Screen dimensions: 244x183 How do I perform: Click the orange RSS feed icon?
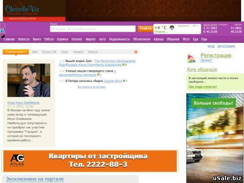click(136, 52)
